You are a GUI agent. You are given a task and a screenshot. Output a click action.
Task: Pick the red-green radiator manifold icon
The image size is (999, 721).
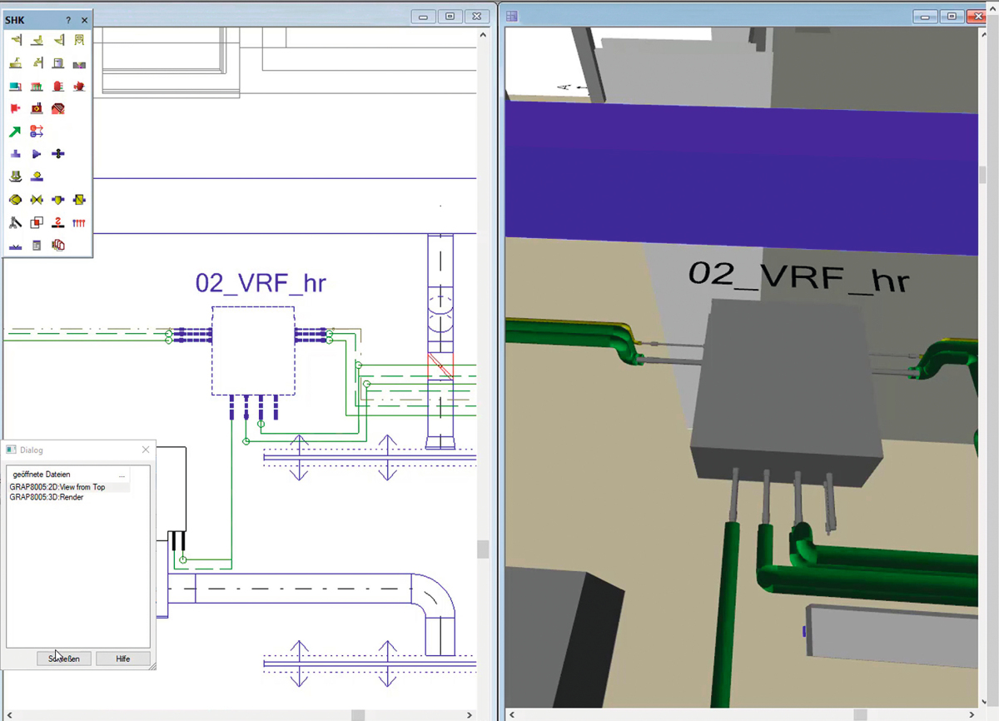pyautogui.click(x=37, y=86)
